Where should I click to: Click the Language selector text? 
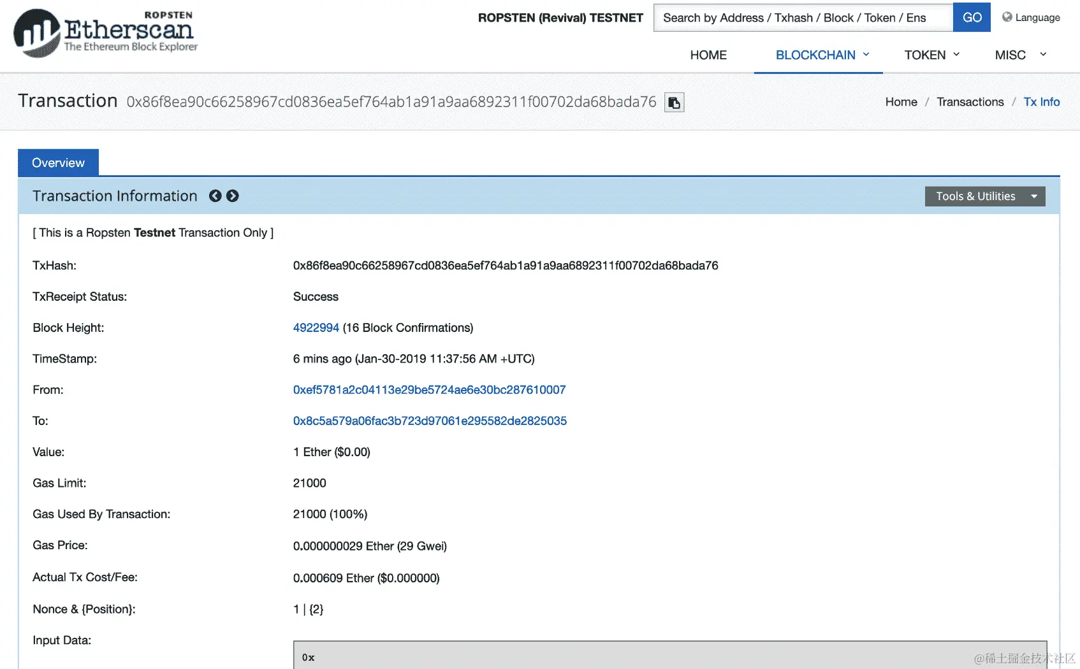tap(1037, 18)
